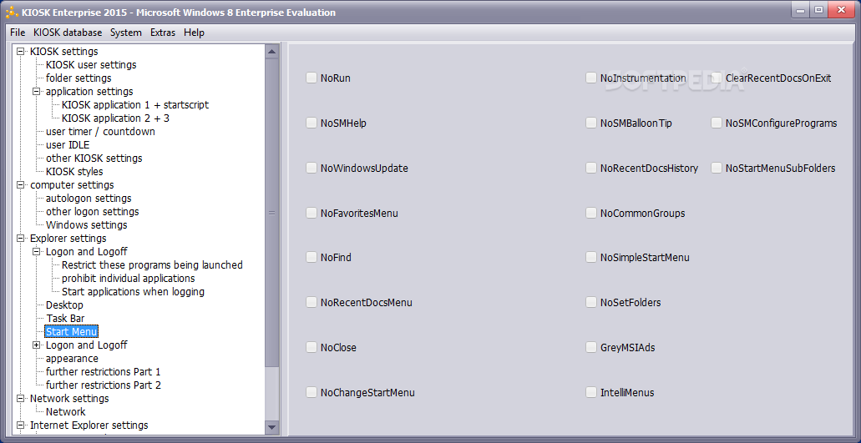Tick the NoClose checkbox
Viewport: 861px width, 443px height.
point(311,347)
